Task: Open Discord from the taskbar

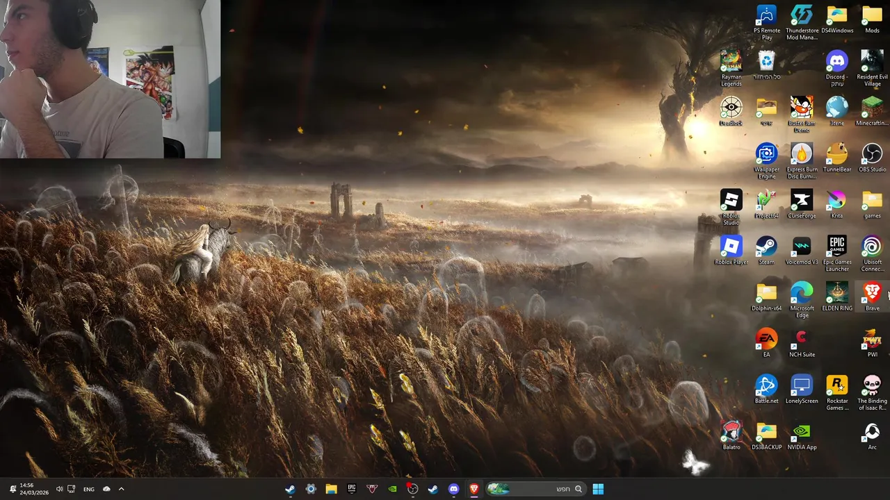Action: pos(453,489)
